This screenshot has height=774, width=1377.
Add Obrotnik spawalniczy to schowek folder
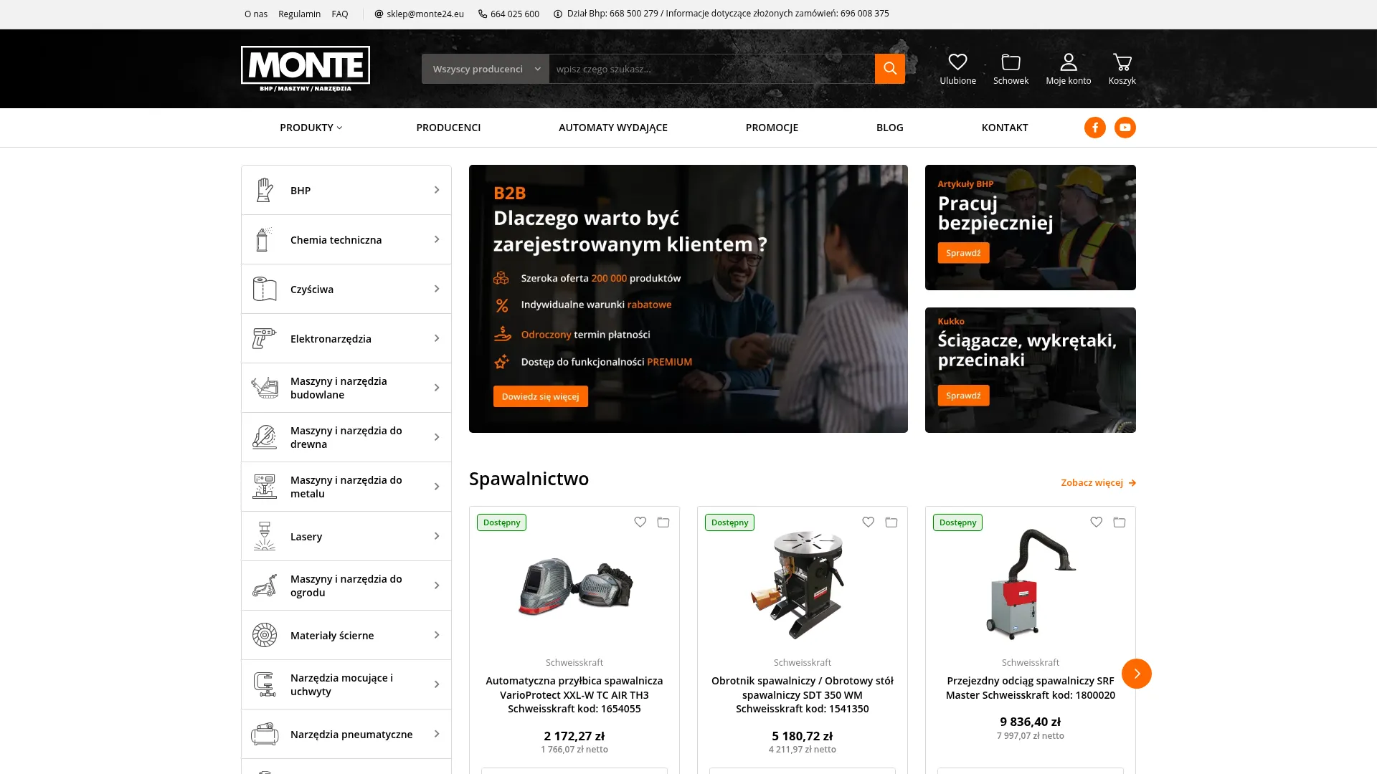(891, 522)
